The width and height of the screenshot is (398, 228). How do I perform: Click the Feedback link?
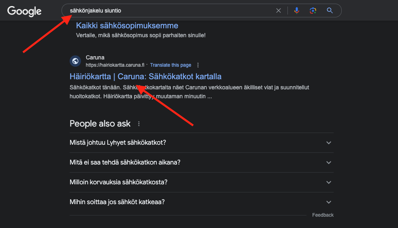tap(323, 215)
